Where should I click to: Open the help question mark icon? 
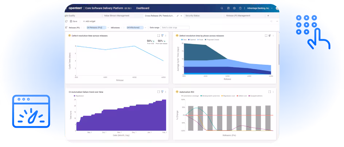[x=240, y=8]
